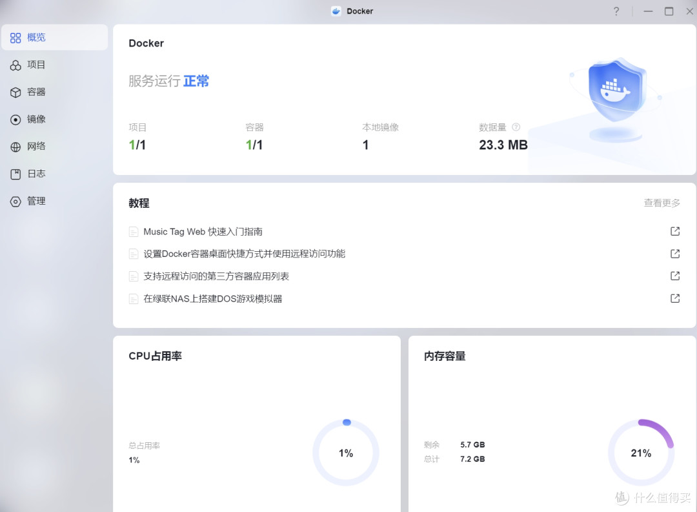697x512 pixels.
Task: Maximize the Docker window
Action: pos(669,11)
